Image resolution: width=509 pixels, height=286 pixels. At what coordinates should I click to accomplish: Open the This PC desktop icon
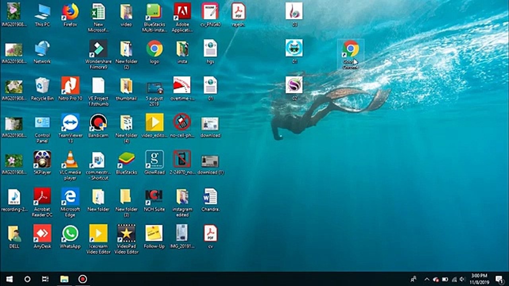tap(42, 15)
